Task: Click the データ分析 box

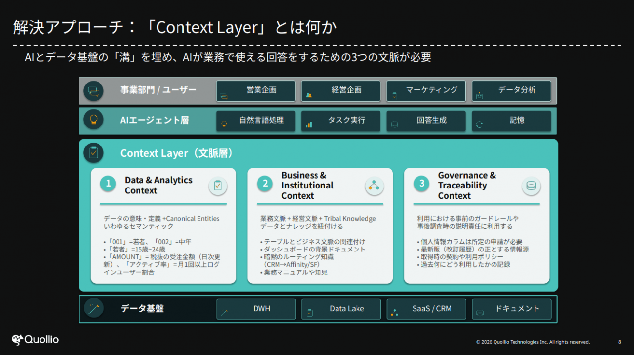Action: (x=511, y=91)
